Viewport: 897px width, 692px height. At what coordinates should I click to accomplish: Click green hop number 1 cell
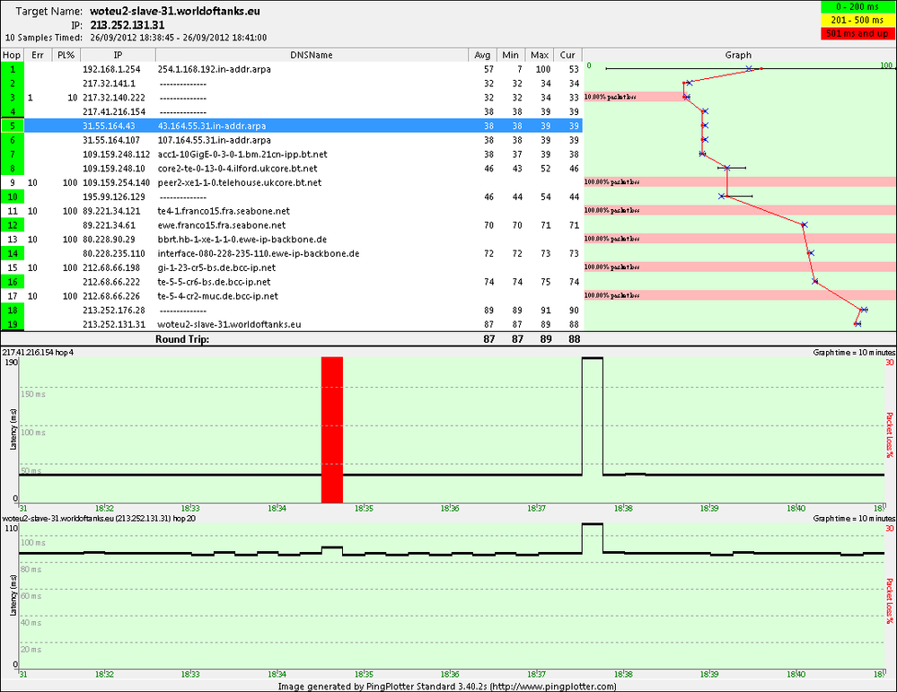coord(12,69)
